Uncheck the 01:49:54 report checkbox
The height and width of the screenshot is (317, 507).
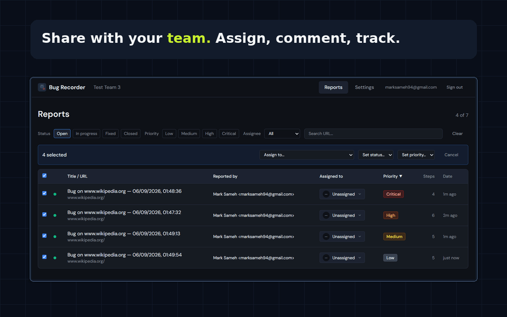point(44,257)
